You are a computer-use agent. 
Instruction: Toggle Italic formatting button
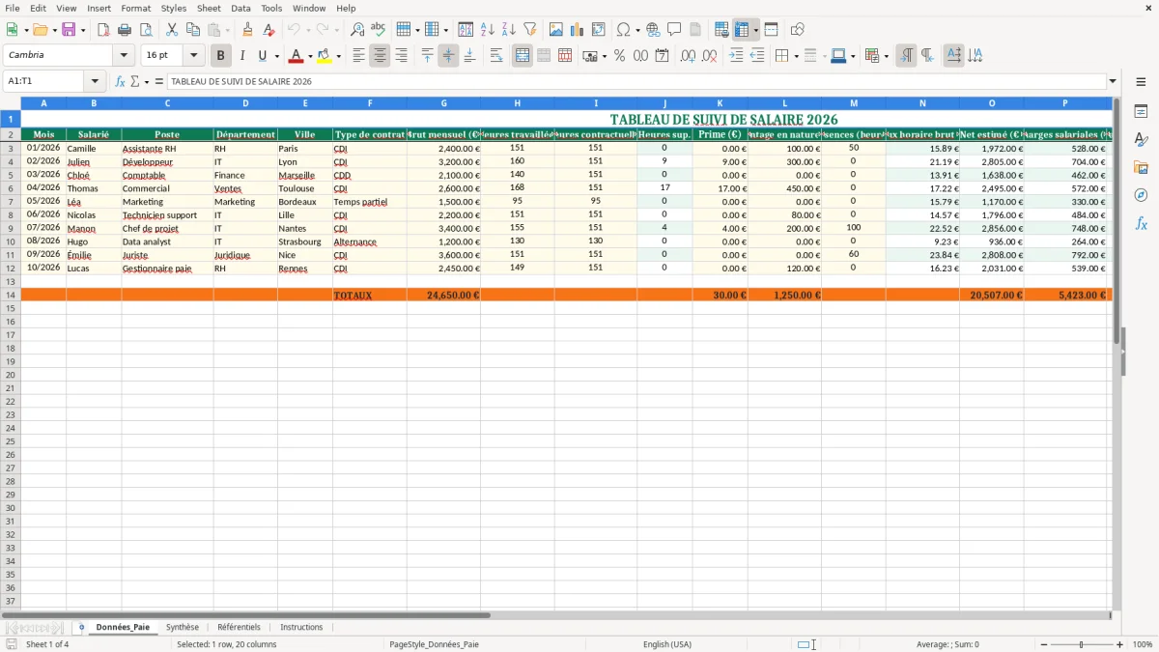coord(242,56)
